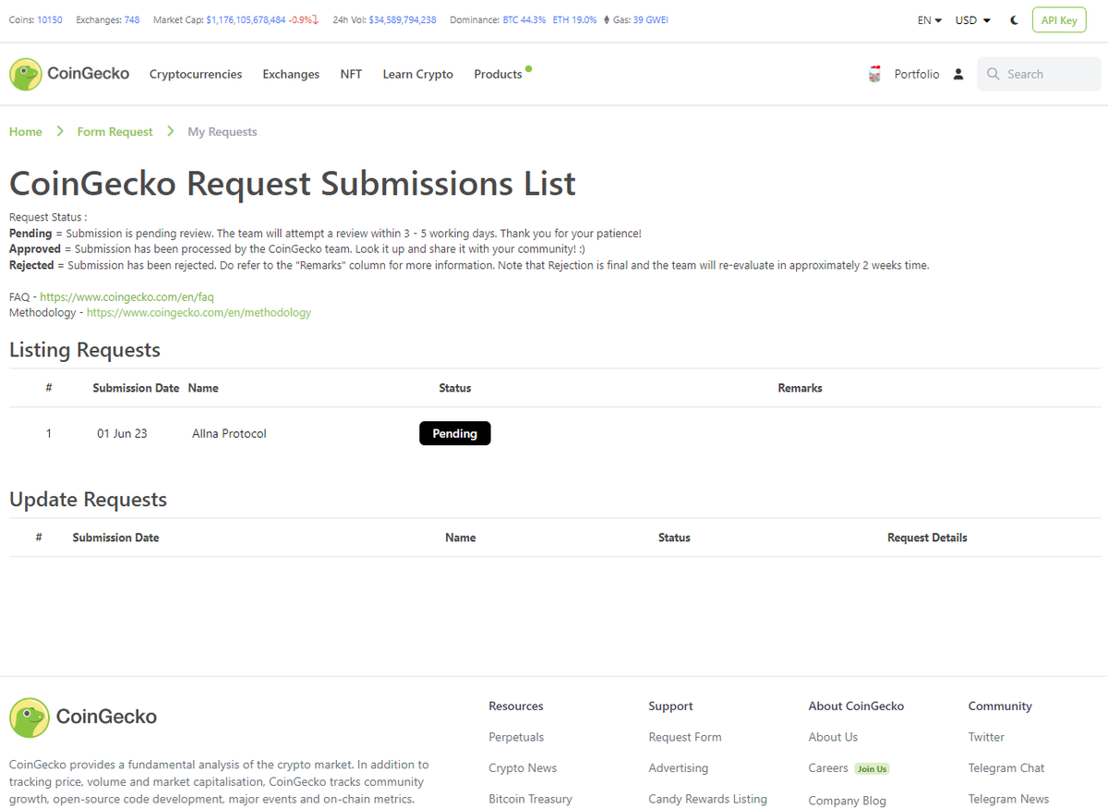Click the Pending status badge

pos(455,433)
